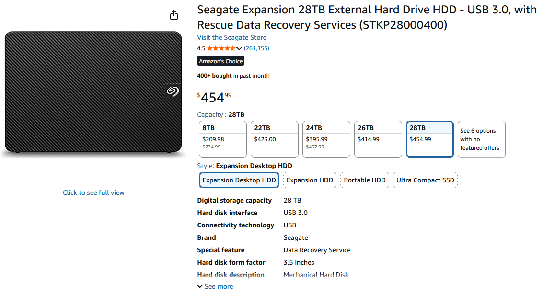Open See 6 options with no featured offers
Viewport: 555px width, 293px height.
[481, 139]
